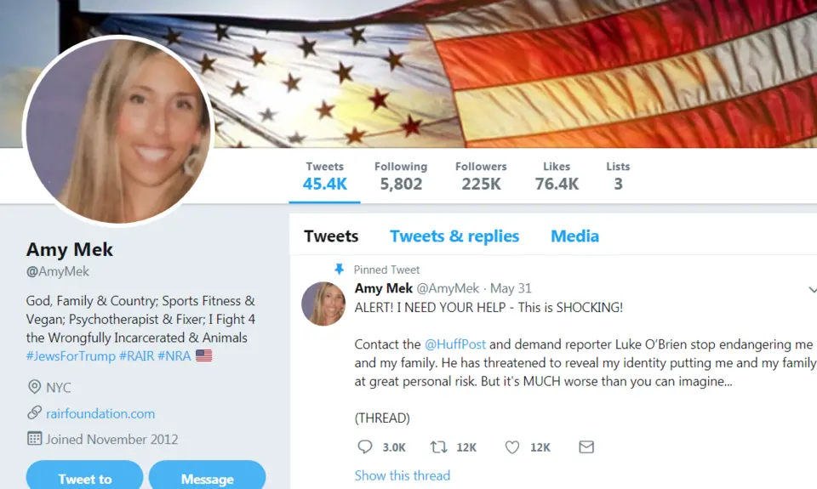817x489 pixels.
Task: Click the chain link icon beside rairfoundation.com
Action: coord(34,413)
